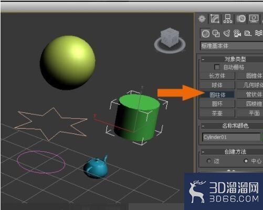Select the 边 radio button
The image size is (263, 210).
click(208, 161)
